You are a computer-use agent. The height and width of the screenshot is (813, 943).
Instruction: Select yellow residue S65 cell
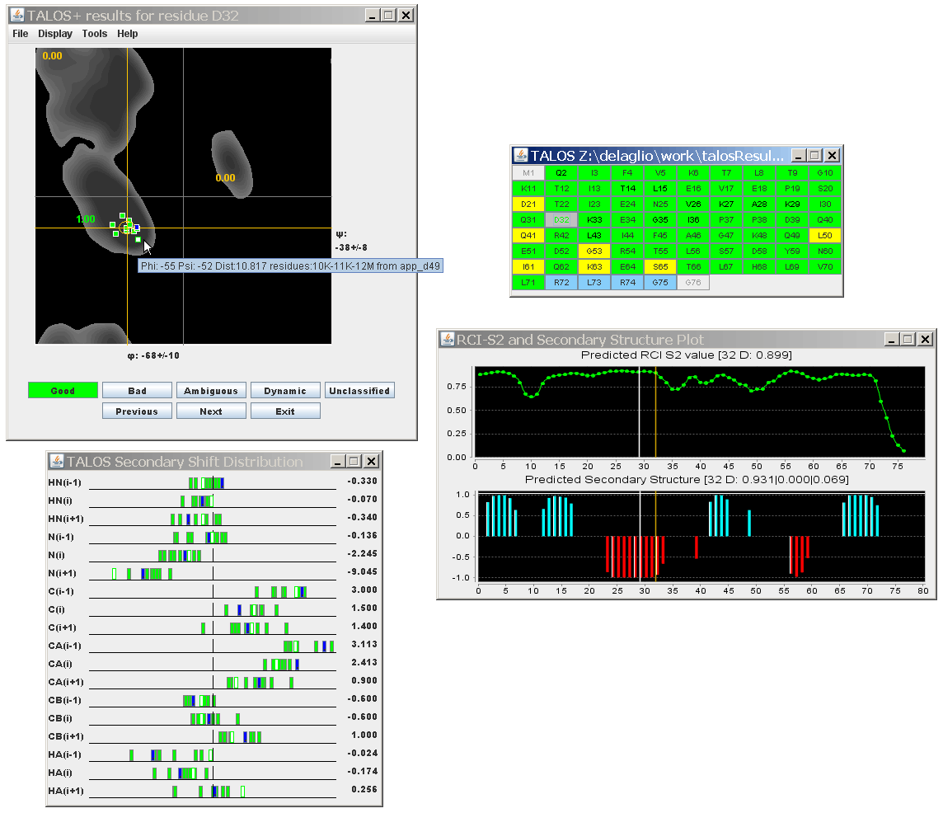660,266
